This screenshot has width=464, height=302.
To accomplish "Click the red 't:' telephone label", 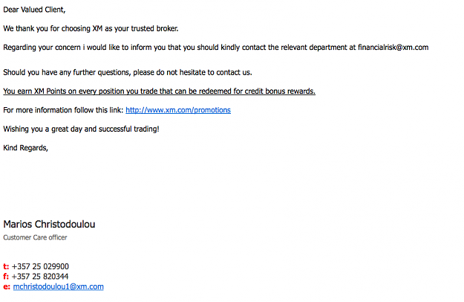I will click(6, 266).
